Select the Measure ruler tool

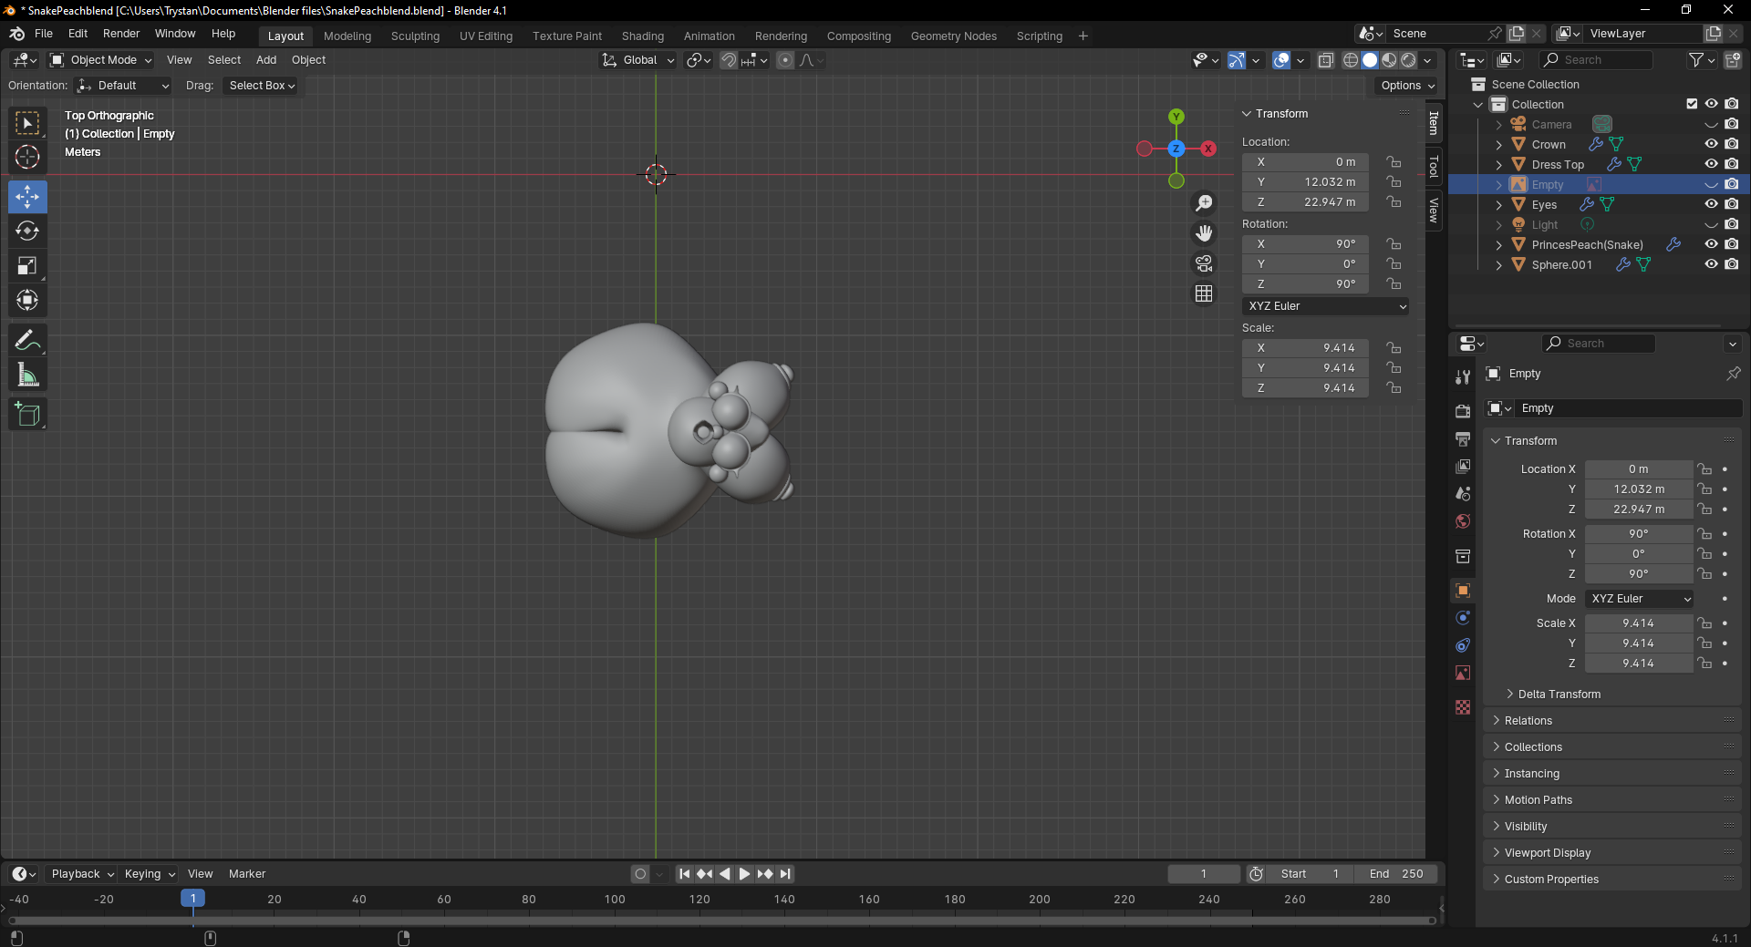pos(27,376)
